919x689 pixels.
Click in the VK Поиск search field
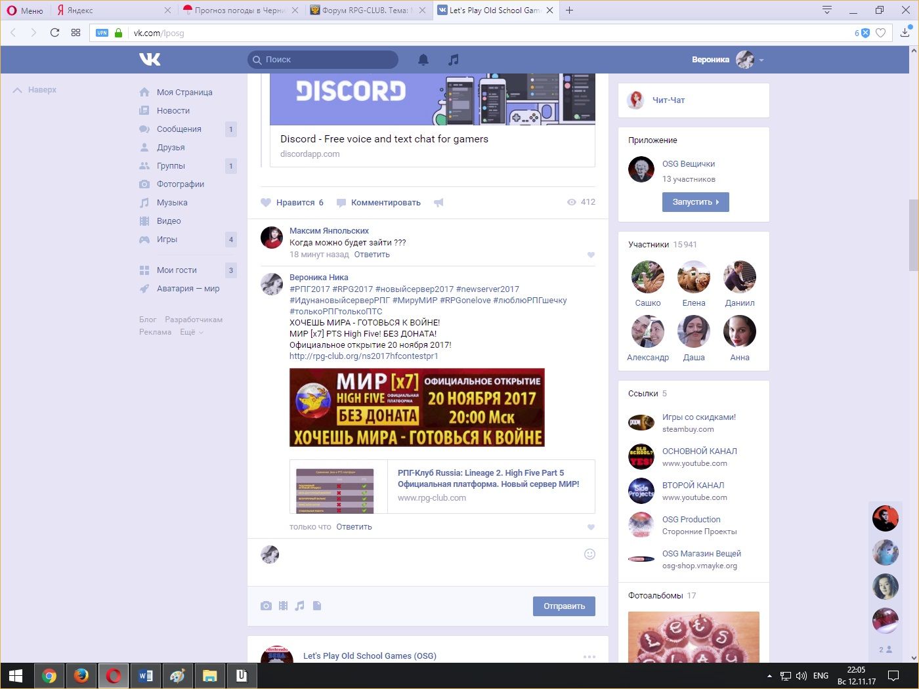323,60
